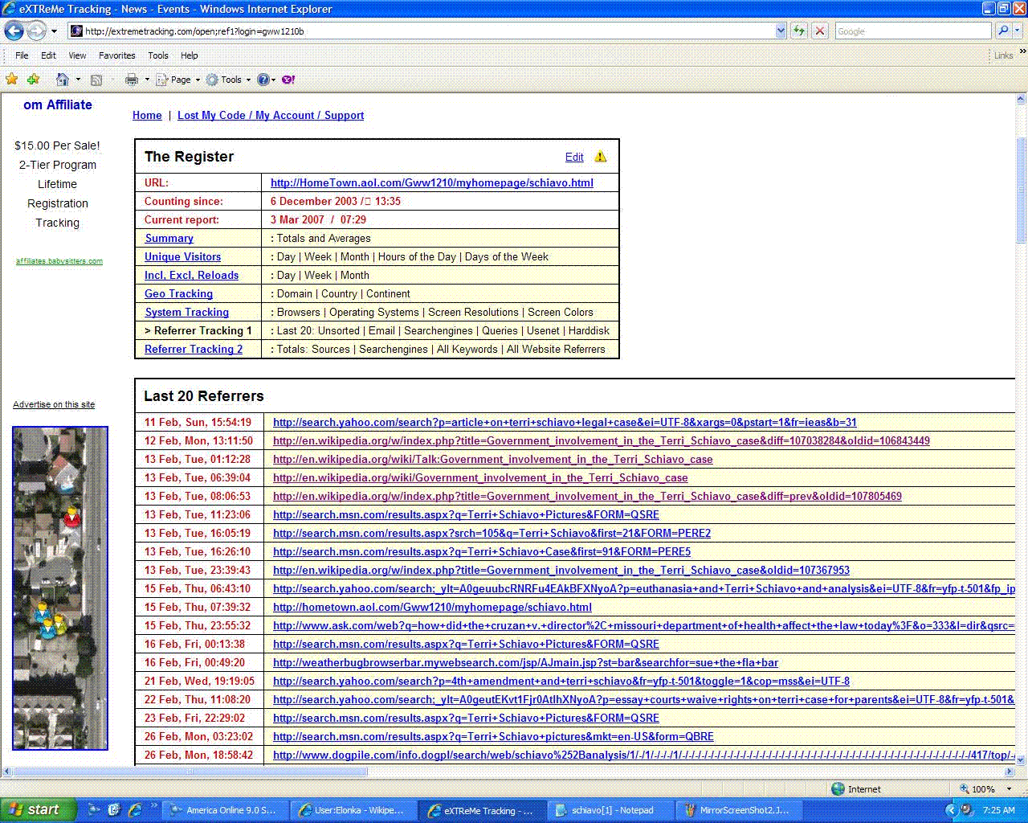Viewport: 1028px width, 823px height.
Task: Open the Geo Tracking report link
Action: tap(178, 294)
